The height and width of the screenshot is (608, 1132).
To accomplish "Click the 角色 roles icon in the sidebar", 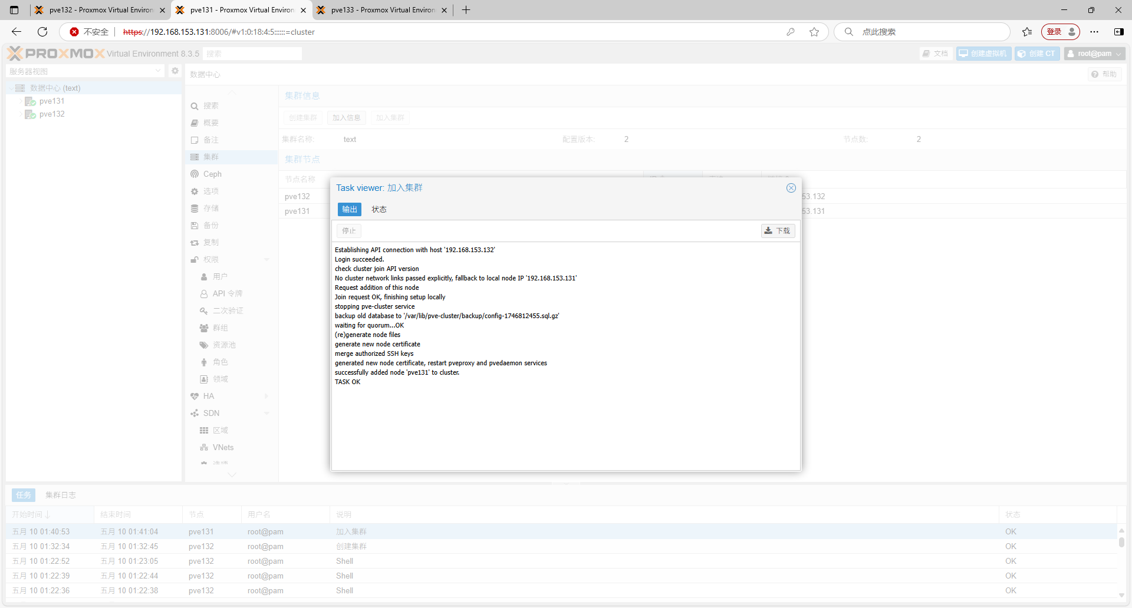I will click(x=204, y=362).
